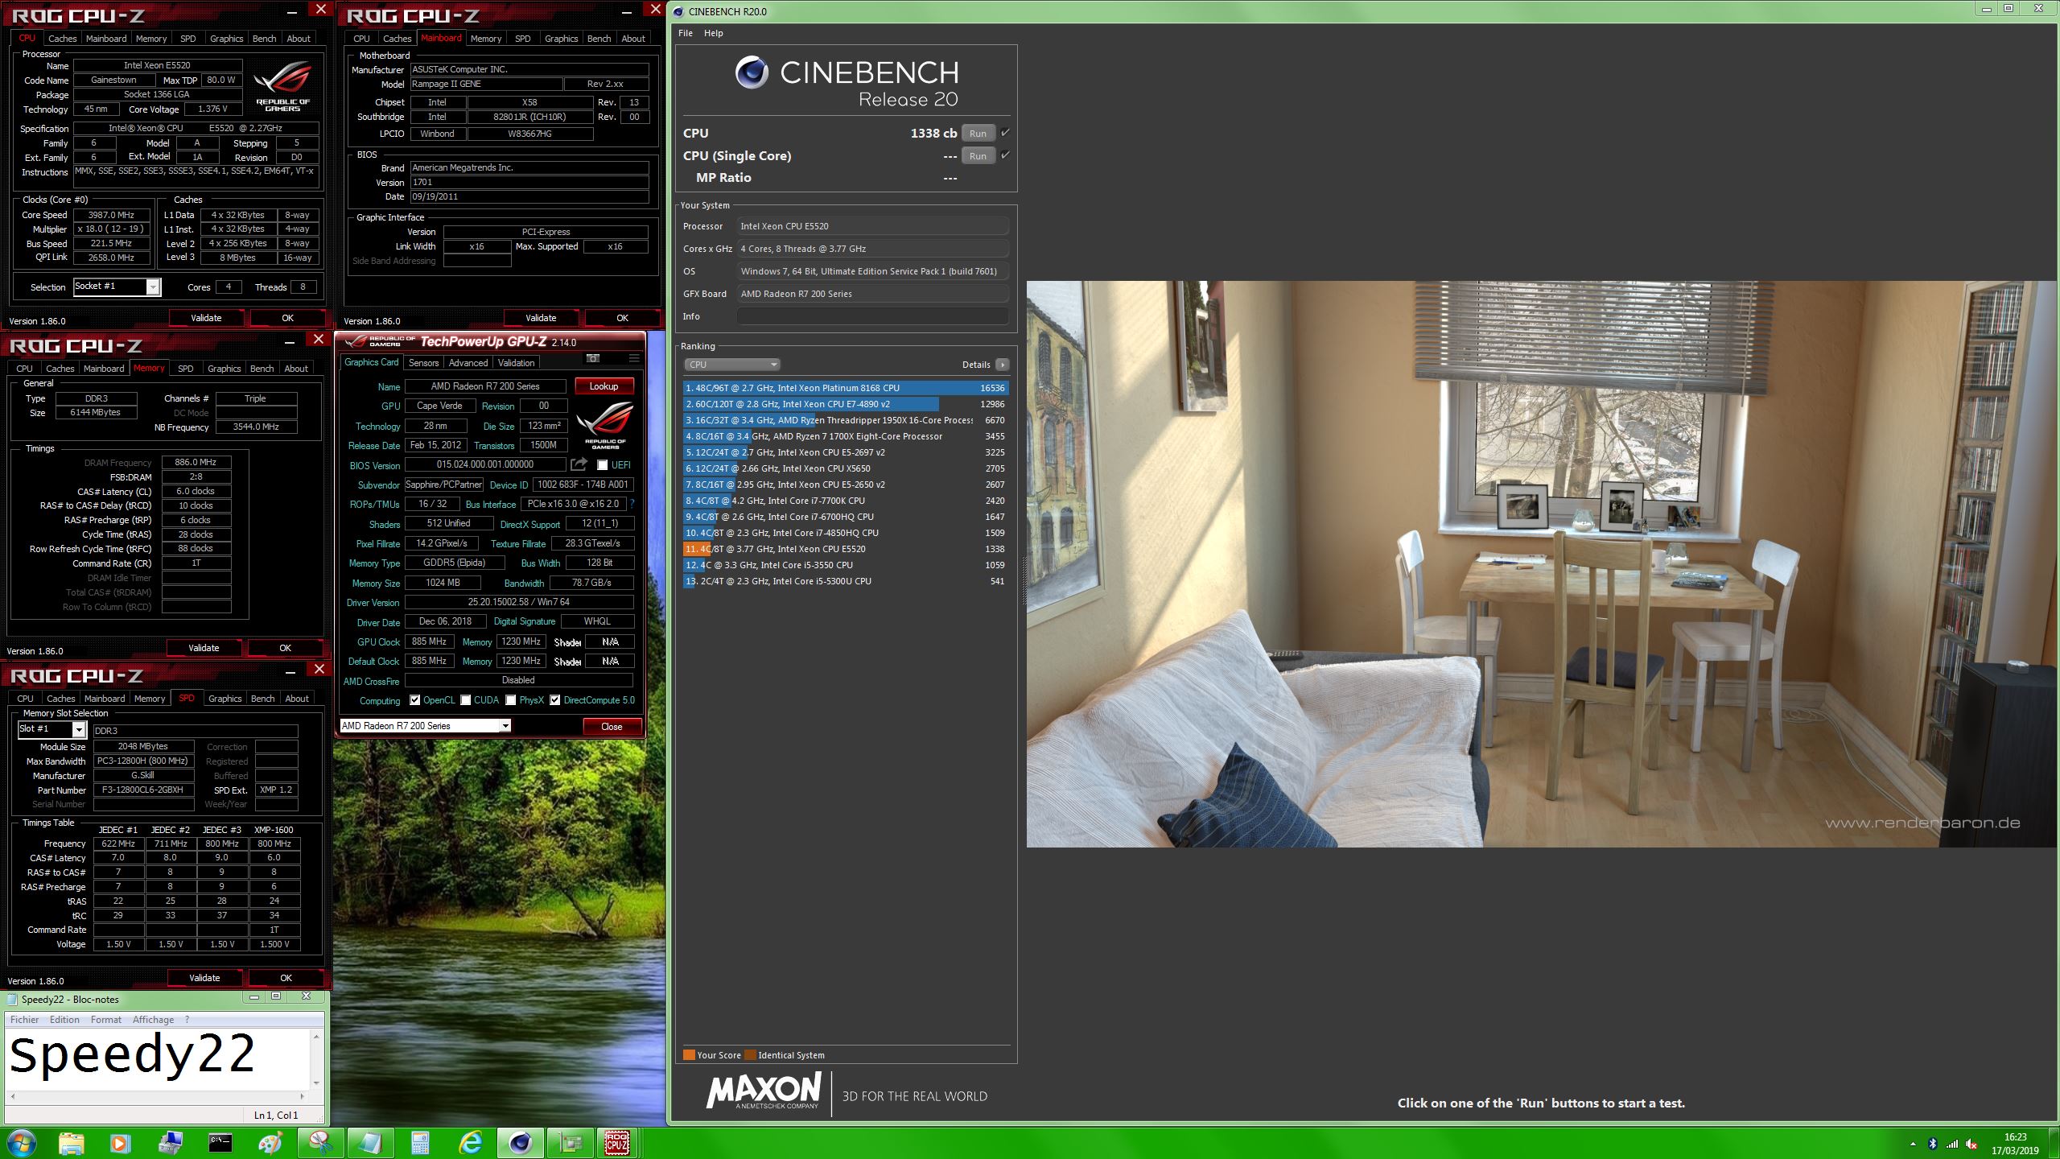
Task: Switch to the ROG CPU-Z taskbar button
Action: coord(617,1143)
